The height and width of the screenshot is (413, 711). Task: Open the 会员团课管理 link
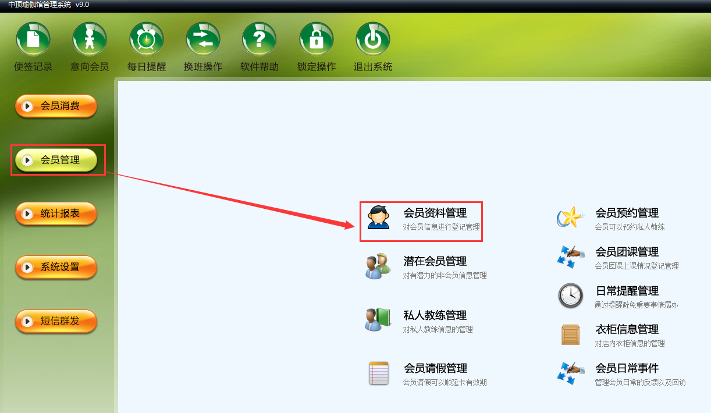pyautogui.click(x=627, y=252)
